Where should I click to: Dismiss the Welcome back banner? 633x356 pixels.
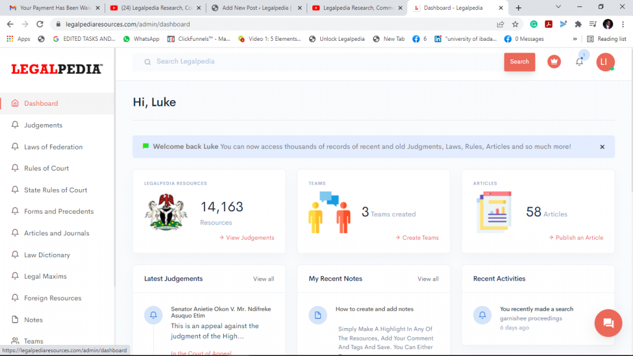click(601, 146)
